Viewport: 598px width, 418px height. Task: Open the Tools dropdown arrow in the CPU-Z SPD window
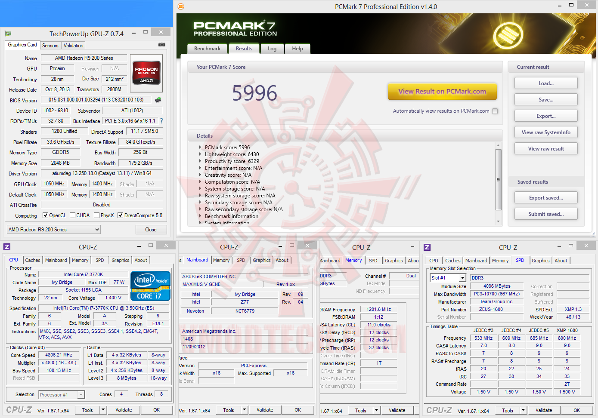click(523, 410)
